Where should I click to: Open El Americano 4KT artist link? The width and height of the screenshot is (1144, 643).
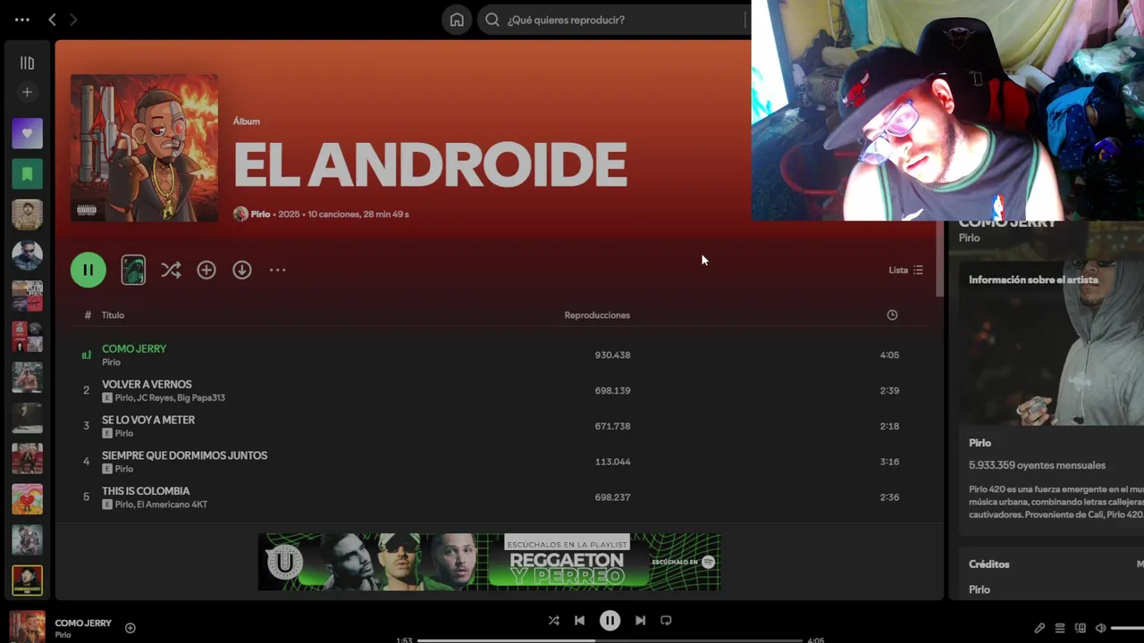(172, 505)
